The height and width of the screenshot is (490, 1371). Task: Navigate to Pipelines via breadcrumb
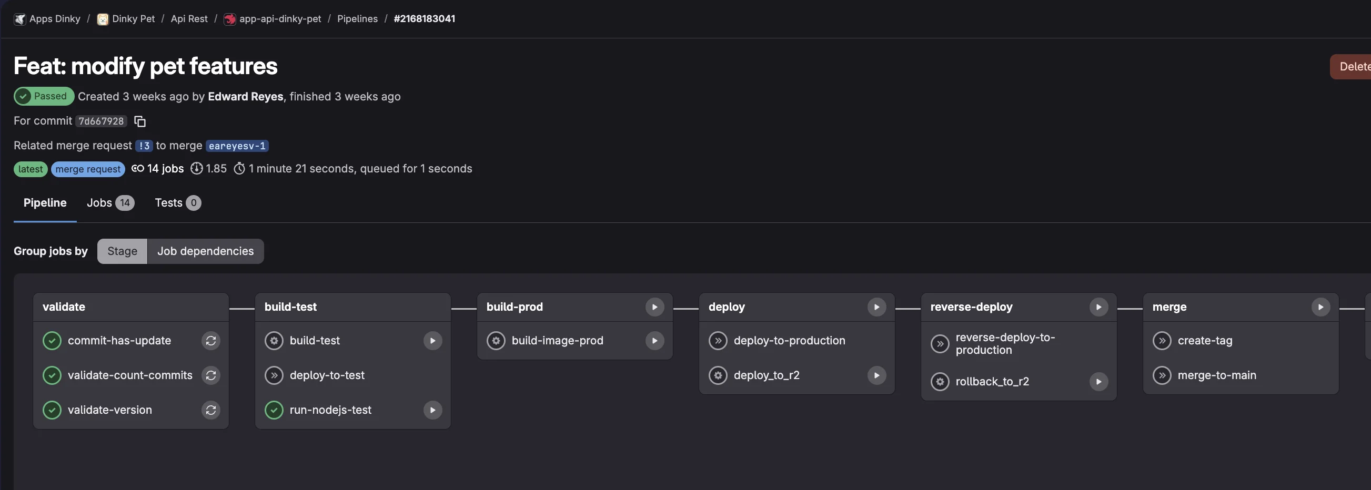tap(357, 18)
